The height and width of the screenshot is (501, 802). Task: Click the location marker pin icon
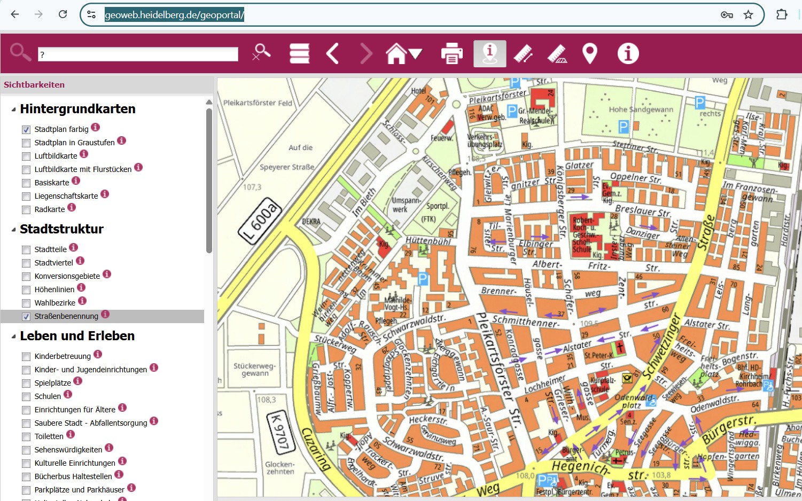tap(589, 53)
